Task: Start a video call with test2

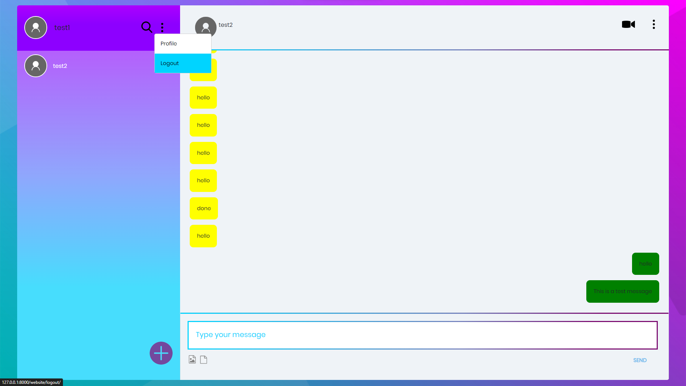Action: click(x=628, y=24)
